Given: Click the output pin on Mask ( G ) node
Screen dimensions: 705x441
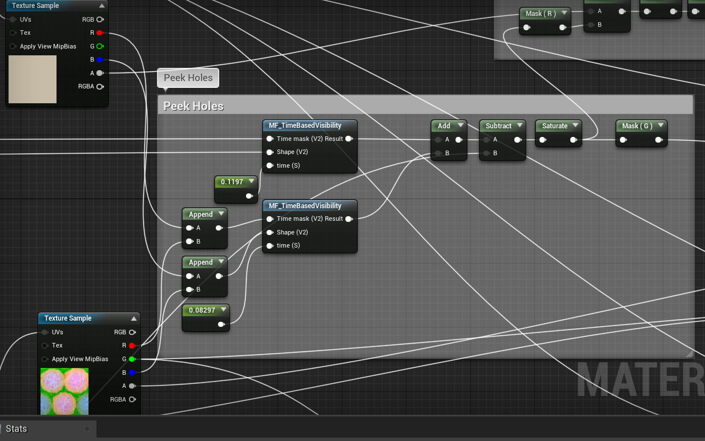Looking at the screenshot, I should coord(659,140).
